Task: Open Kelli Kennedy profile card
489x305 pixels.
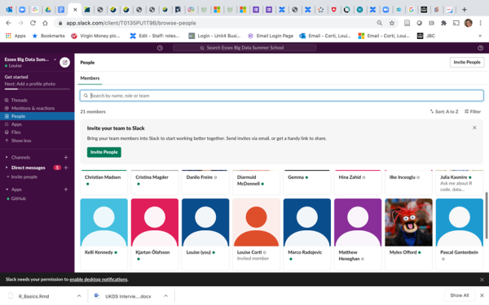Action: [x=104, y=233]
